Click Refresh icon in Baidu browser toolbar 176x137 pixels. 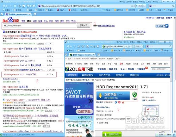19,6
